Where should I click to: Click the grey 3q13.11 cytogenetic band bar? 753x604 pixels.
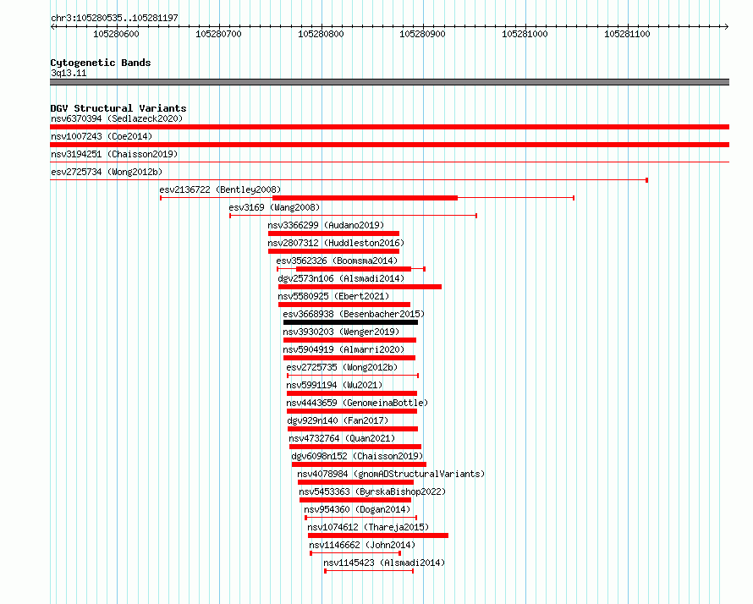[x=389, y=82]
